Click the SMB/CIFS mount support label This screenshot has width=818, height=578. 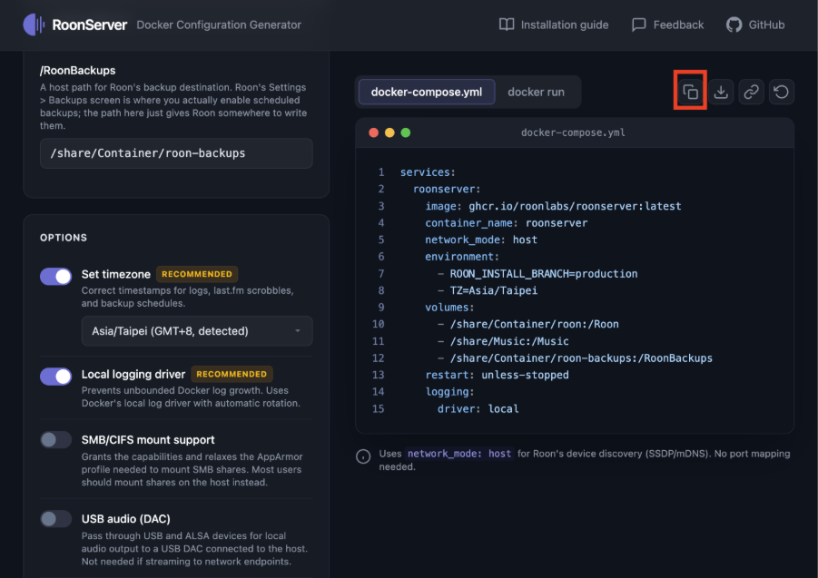point(148,440)
